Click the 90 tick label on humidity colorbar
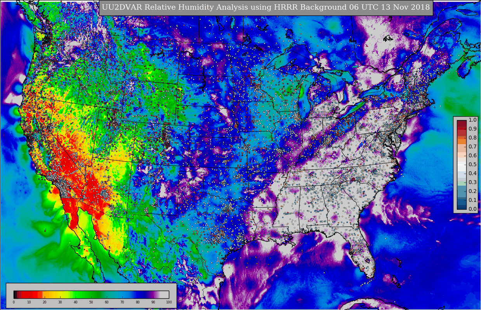Viewport: 481px width, 310px height. [153, 302]
